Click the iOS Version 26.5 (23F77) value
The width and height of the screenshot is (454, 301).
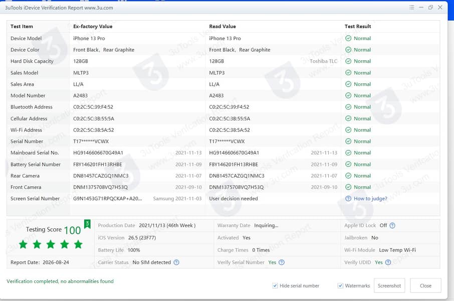click(x=142, y=237)
